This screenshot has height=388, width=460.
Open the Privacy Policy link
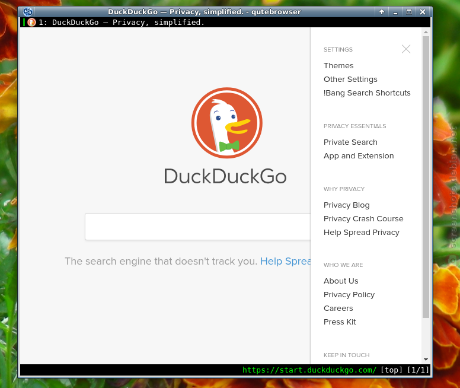349,295
